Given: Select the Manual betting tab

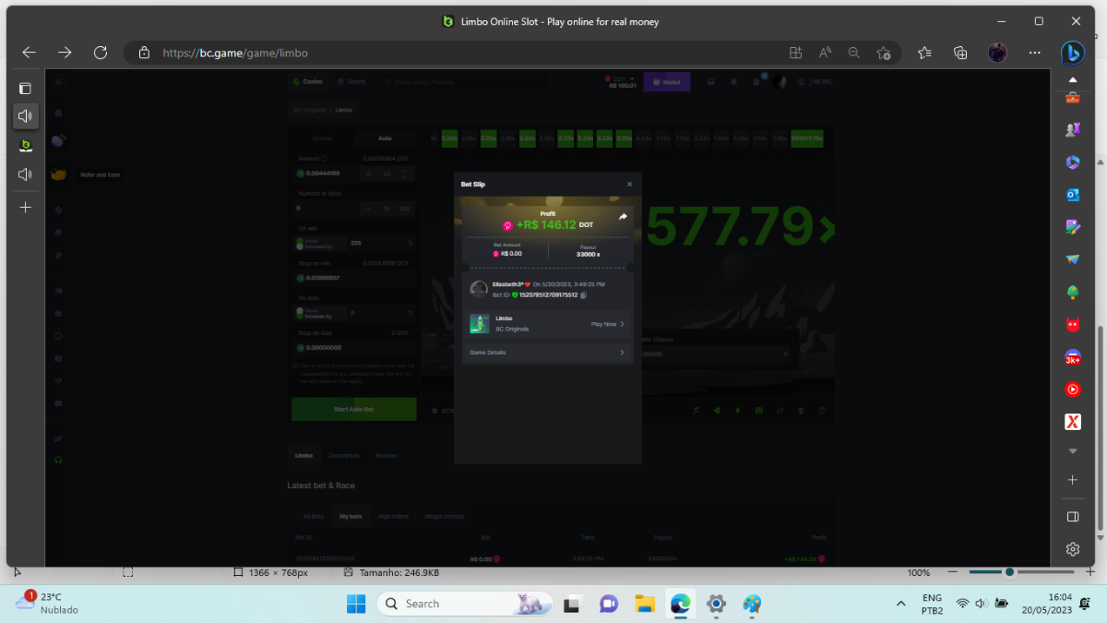Looking at the screenshot, I should point(322,138).
